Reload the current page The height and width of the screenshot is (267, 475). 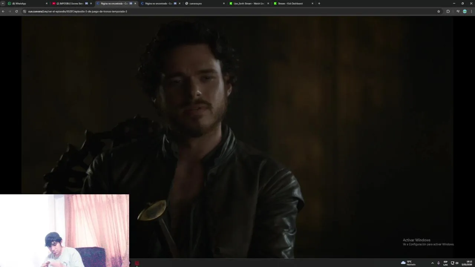coord(16,11)
